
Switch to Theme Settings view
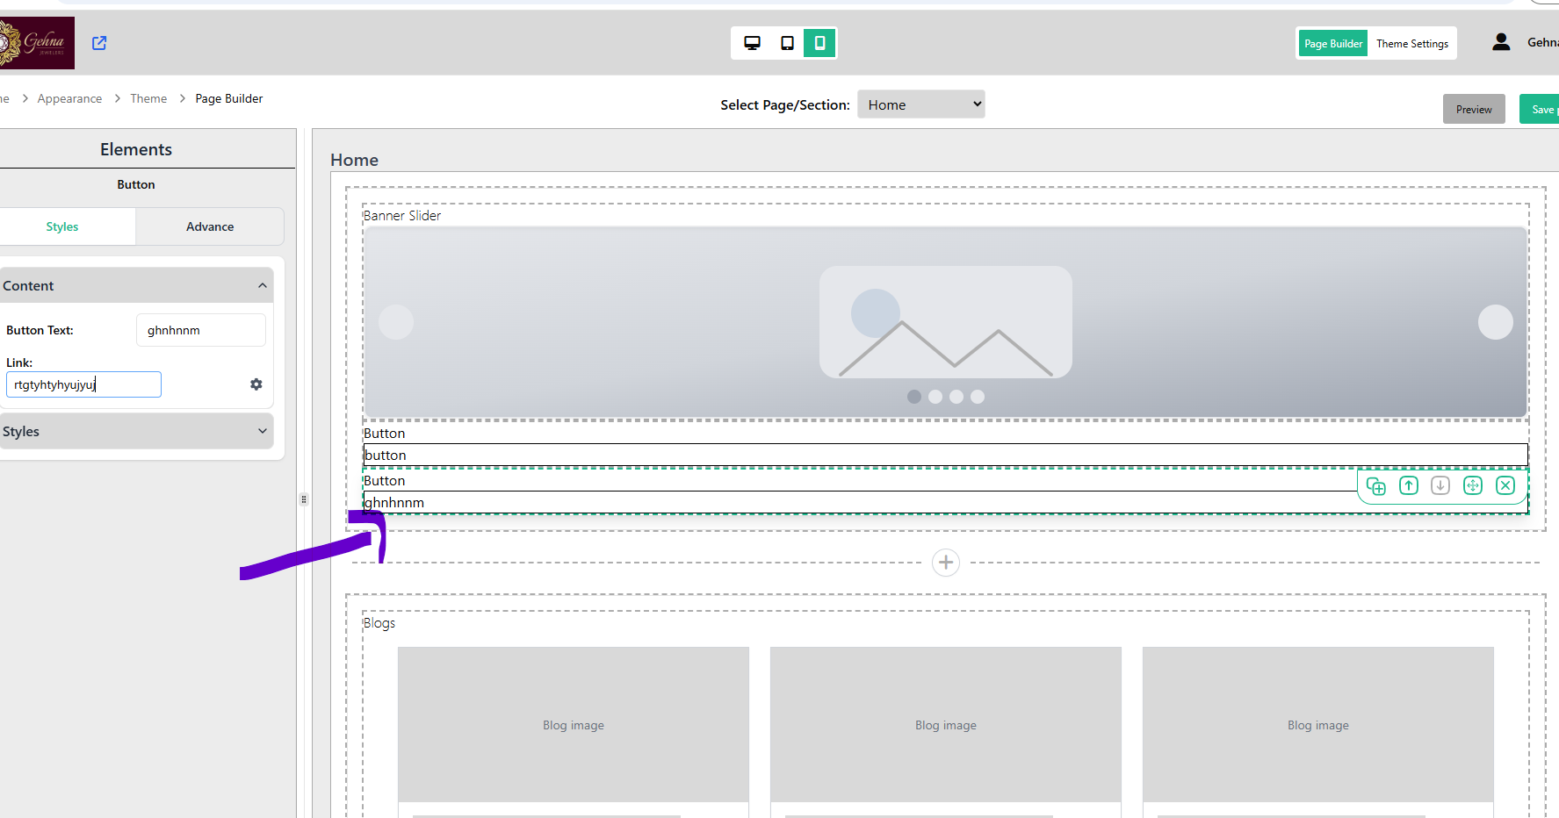pos(1411,43)
